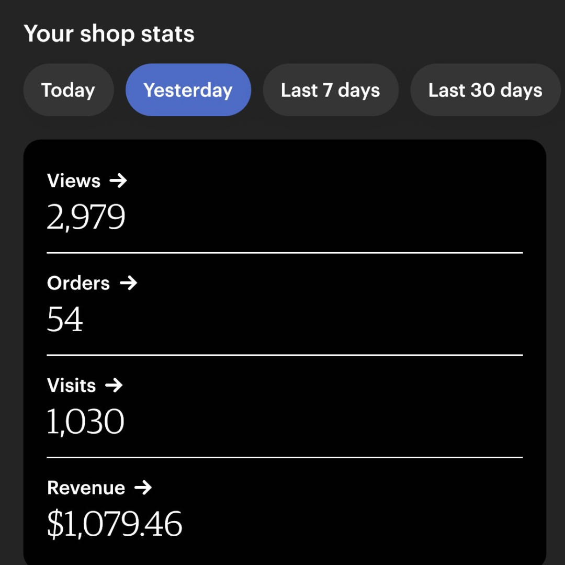Click the Your shop stats heading
The image size is (565, 565).
[109, 34]
